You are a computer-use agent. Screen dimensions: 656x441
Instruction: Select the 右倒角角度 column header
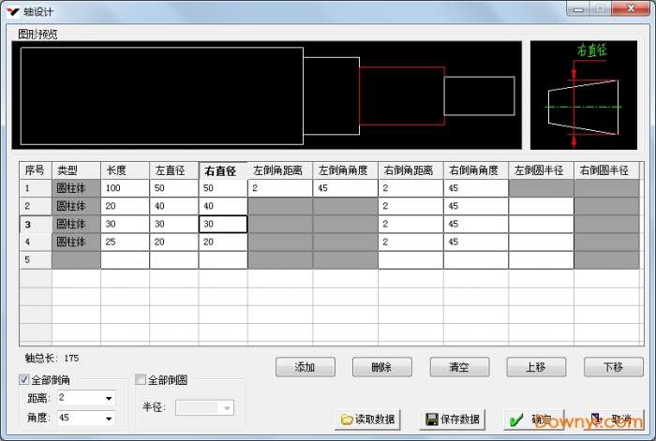coord(476,170)
